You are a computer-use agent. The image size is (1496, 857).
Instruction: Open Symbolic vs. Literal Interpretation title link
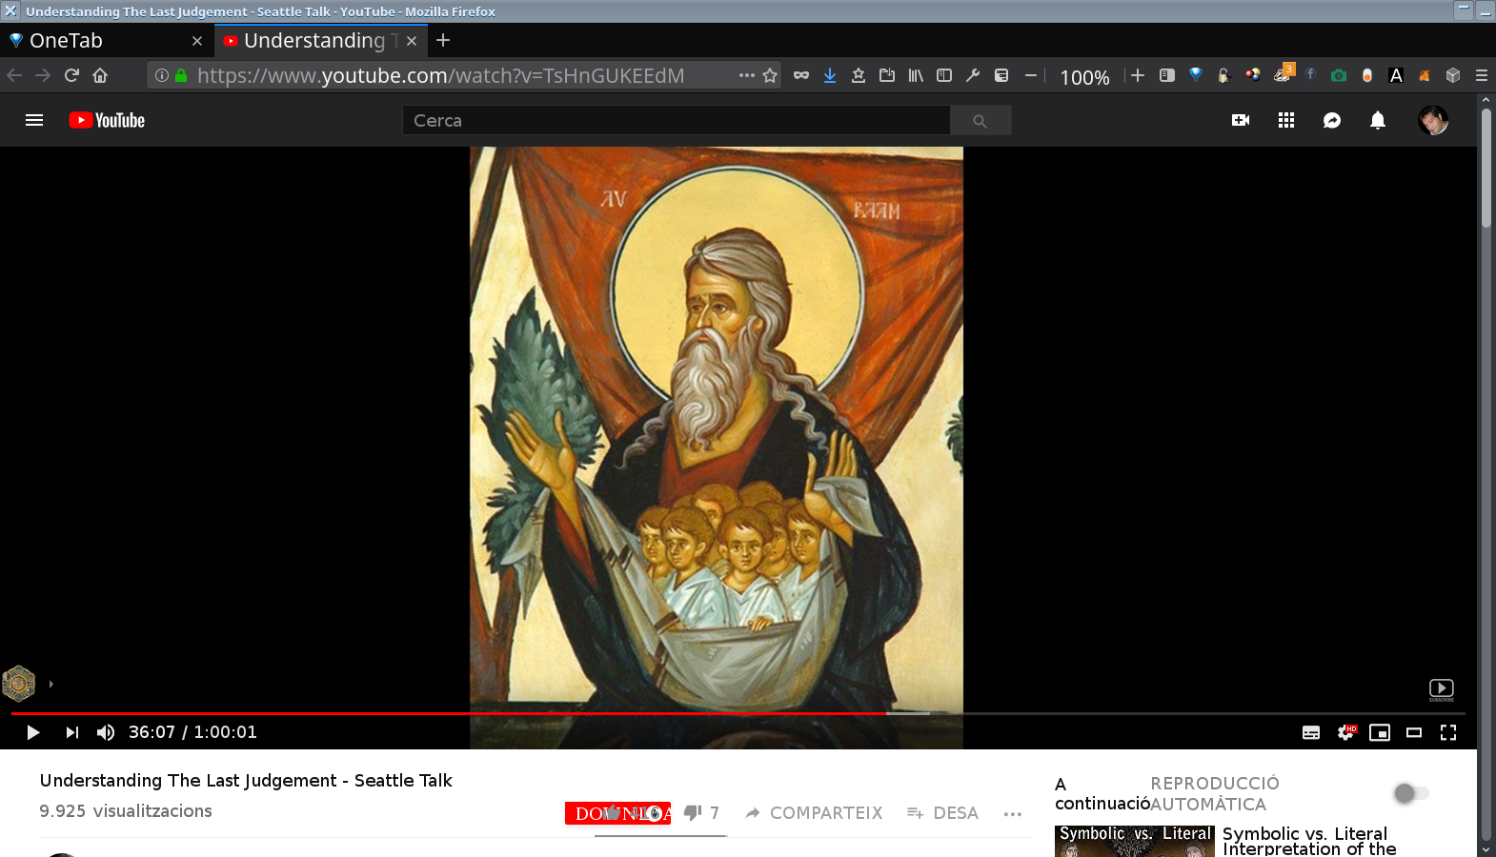[x=1309, y=841]
